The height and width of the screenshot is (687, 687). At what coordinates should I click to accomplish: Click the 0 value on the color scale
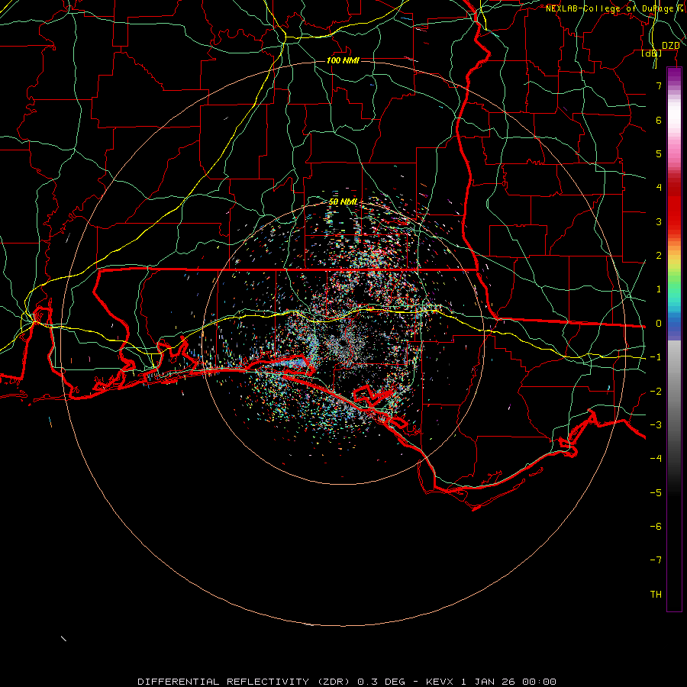pyautogui.click(x=659, y=324)
